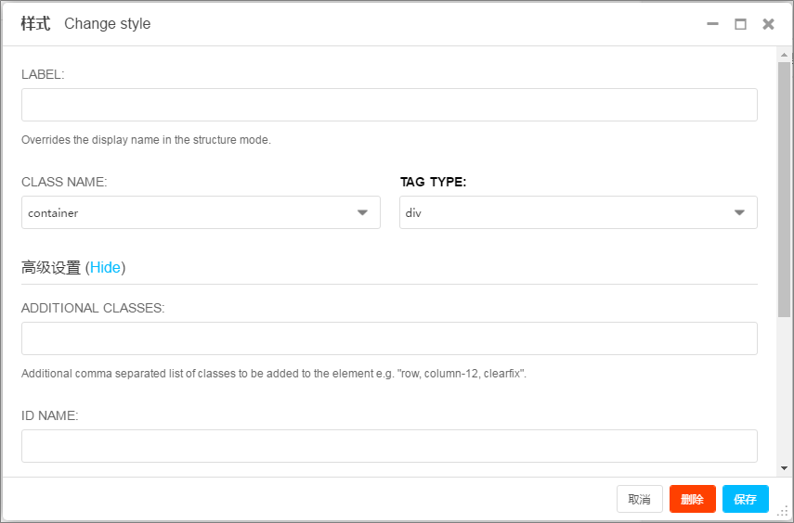Click the red 删除 delete button
This screenshot has width=794, height=523.
coord(692,499)
